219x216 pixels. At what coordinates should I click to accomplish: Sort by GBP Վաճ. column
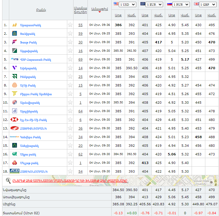click(212, 15)
